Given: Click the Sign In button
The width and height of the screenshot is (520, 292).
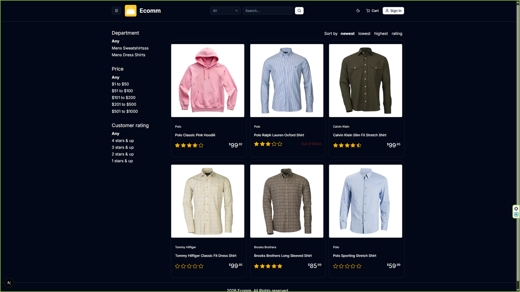Looking at the screenshot, I should pyautogui.click(x=393, y=11).
